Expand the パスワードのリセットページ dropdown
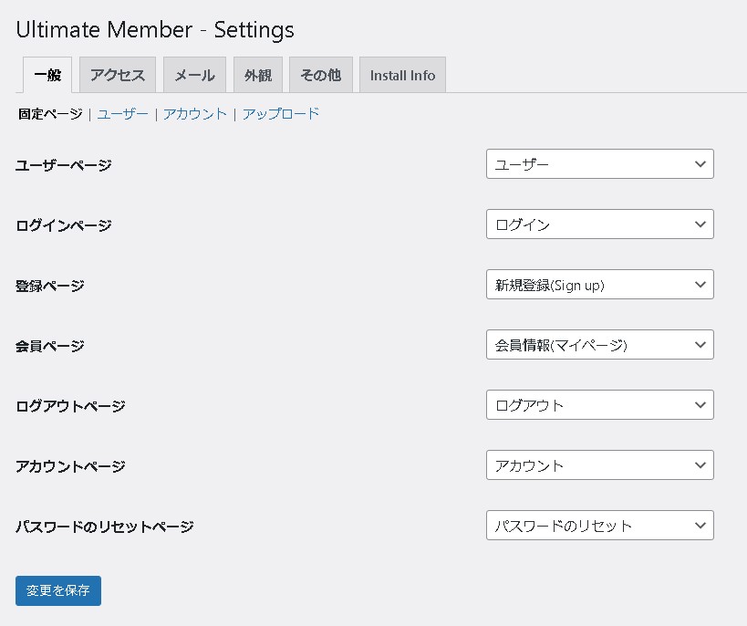The width and height of the screenshot is (747, 626). tap(599, 526)
